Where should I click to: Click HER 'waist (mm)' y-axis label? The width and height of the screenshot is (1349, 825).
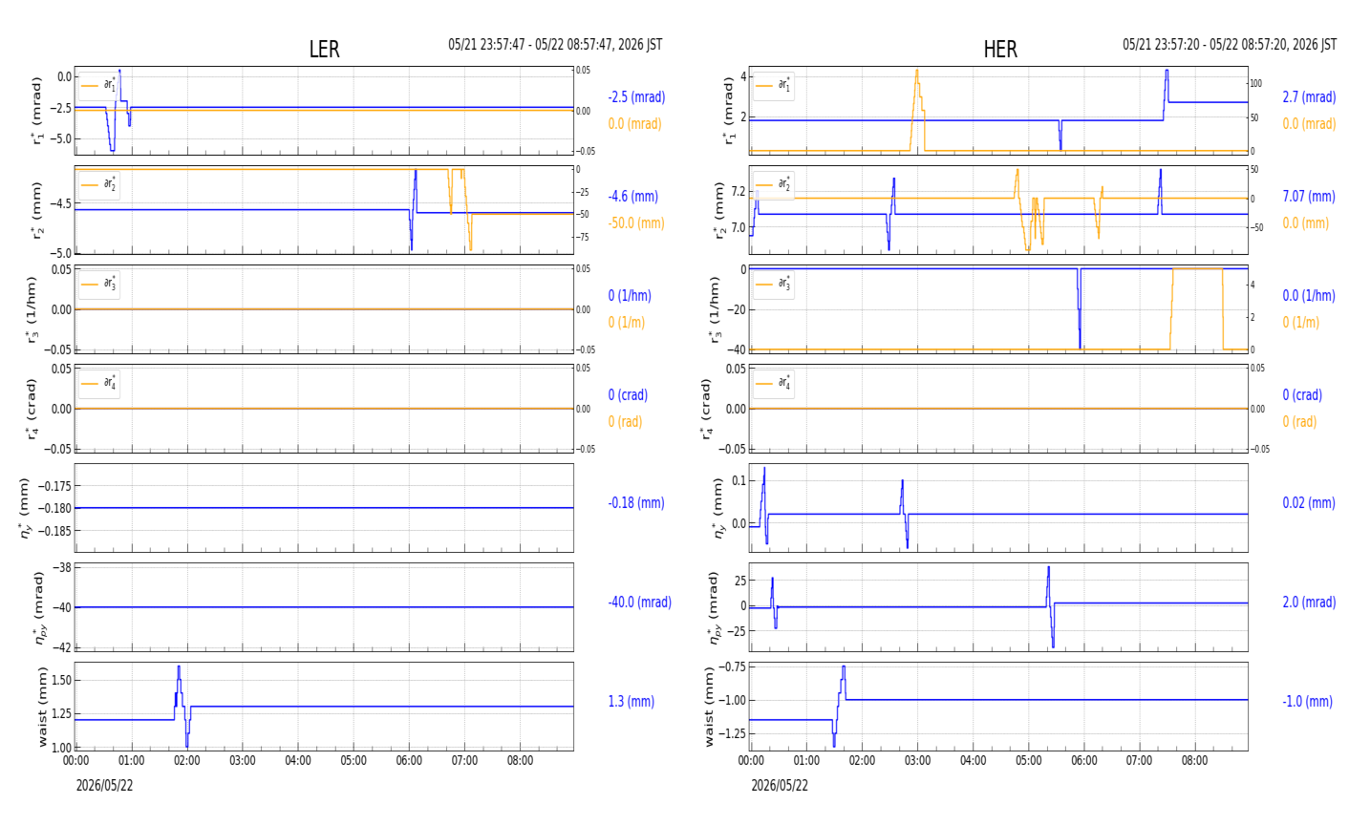click(710, 707)
